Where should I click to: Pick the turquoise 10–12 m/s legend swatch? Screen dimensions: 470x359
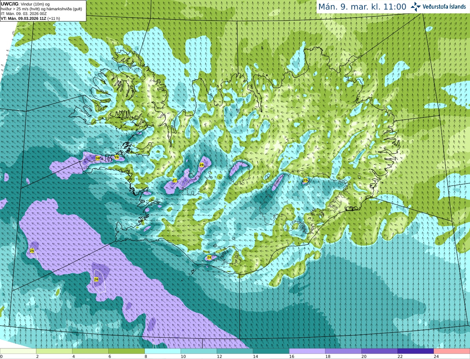pyautogui.click(x=199, y=351)
